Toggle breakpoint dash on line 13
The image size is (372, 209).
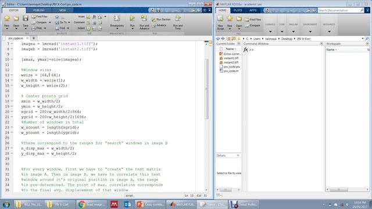pos(12,75)
